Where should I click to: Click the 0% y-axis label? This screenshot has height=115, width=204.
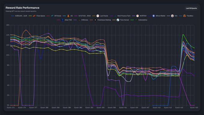(8, 105)
